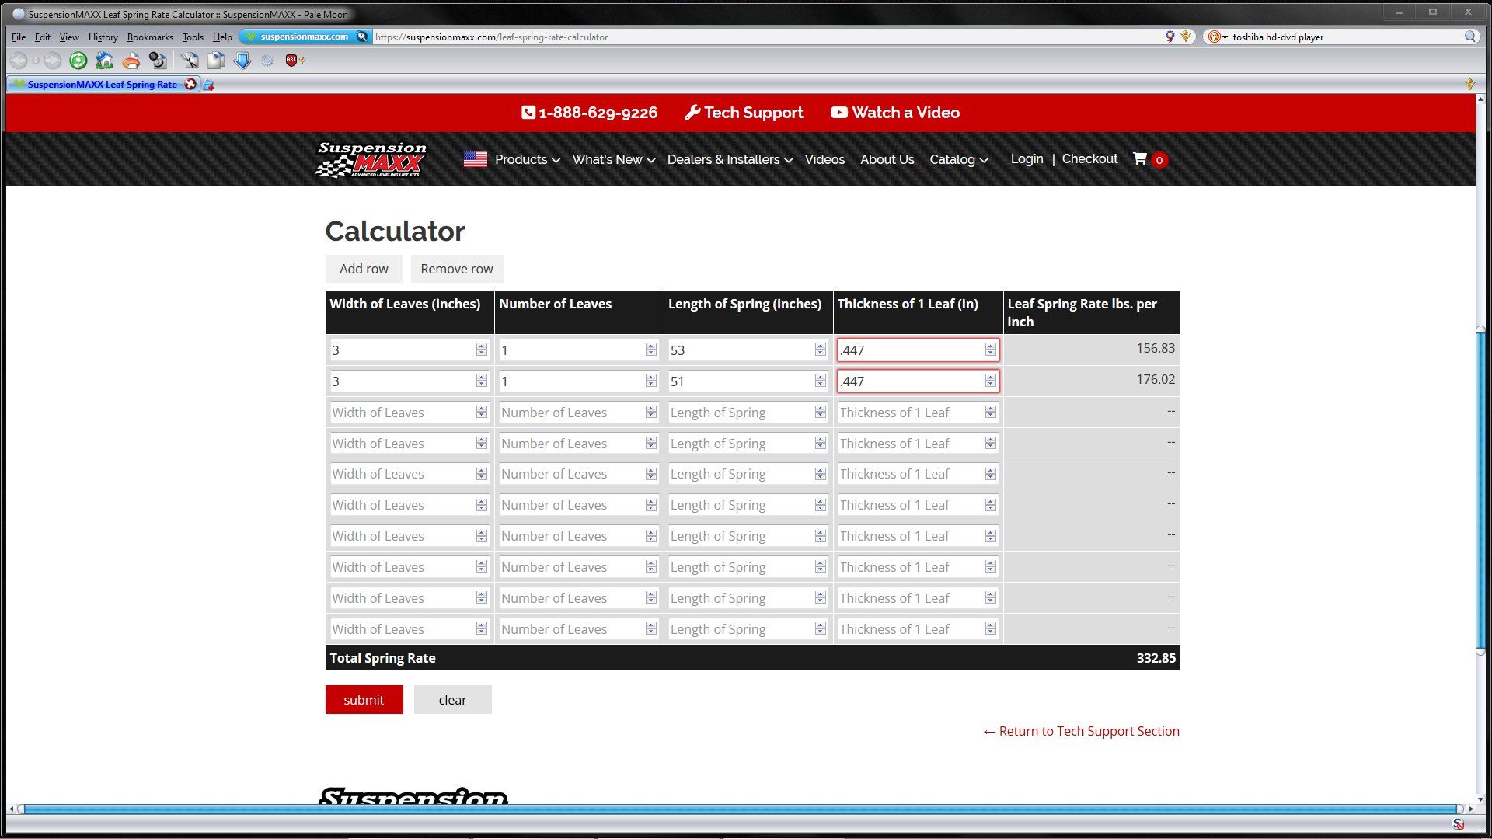The width and height of the screenshot is (1492, 839).
Task: Click the downloads arrow toolbar icon
Action: click(242, 61)
